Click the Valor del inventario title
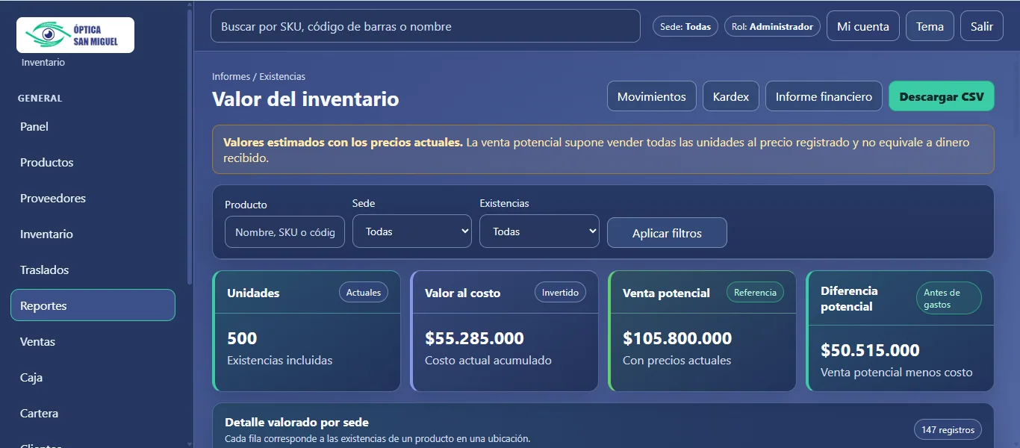The image size is (1020, 448). (x=305, y=99)
